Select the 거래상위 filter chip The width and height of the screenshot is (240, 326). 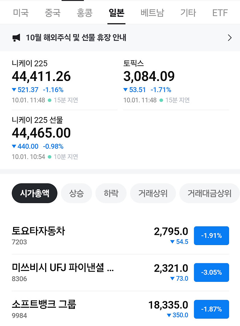(x=153, y=193)
